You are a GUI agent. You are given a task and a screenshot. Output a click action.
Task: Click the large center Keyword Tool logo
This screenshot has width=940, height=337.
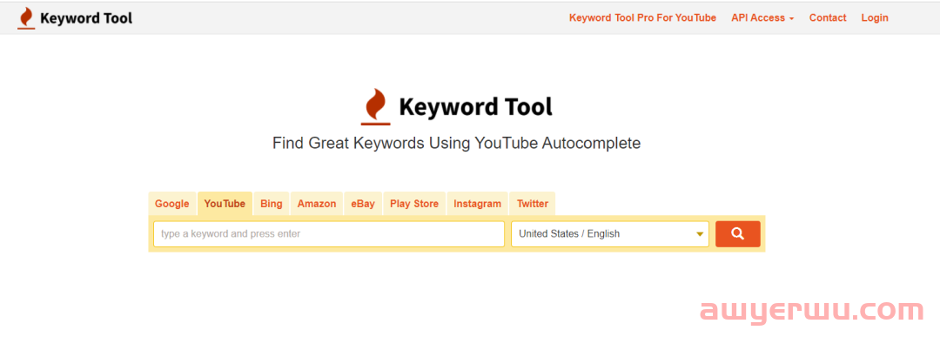[x=456, y=107]
